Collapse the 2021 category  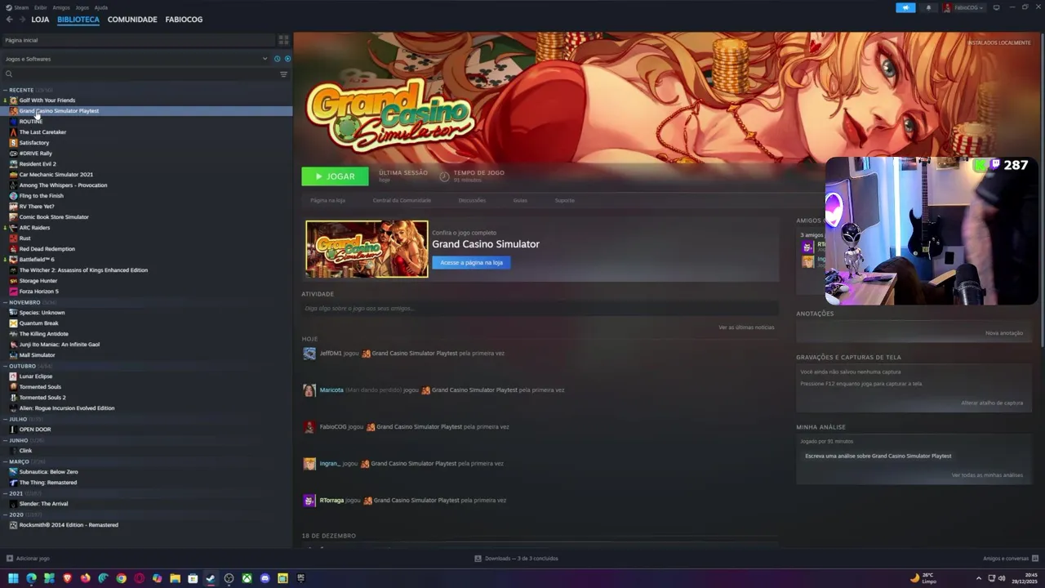coord(5,493)
